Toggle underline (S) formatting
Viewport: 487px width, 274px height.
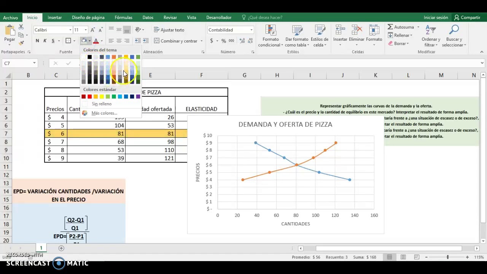point(53,41)
